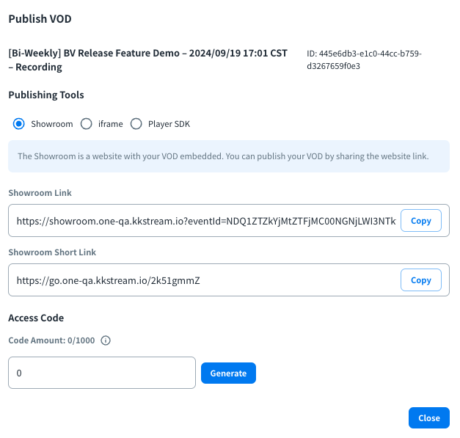Click the Access Code section heading

(x=36, y=318)
